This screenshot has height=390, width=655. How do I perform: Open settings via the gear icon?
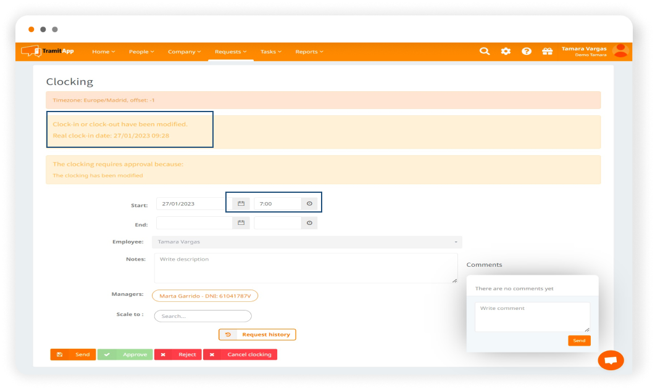[506, 51]
